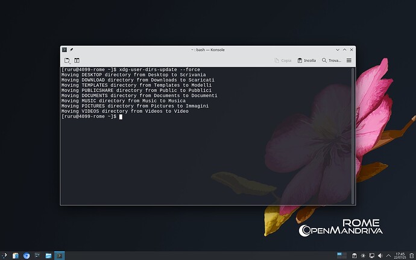This screenshot has height=260, width=416.
Task: Open the clipboard tray icon
Action: click(x=355, y=255)
